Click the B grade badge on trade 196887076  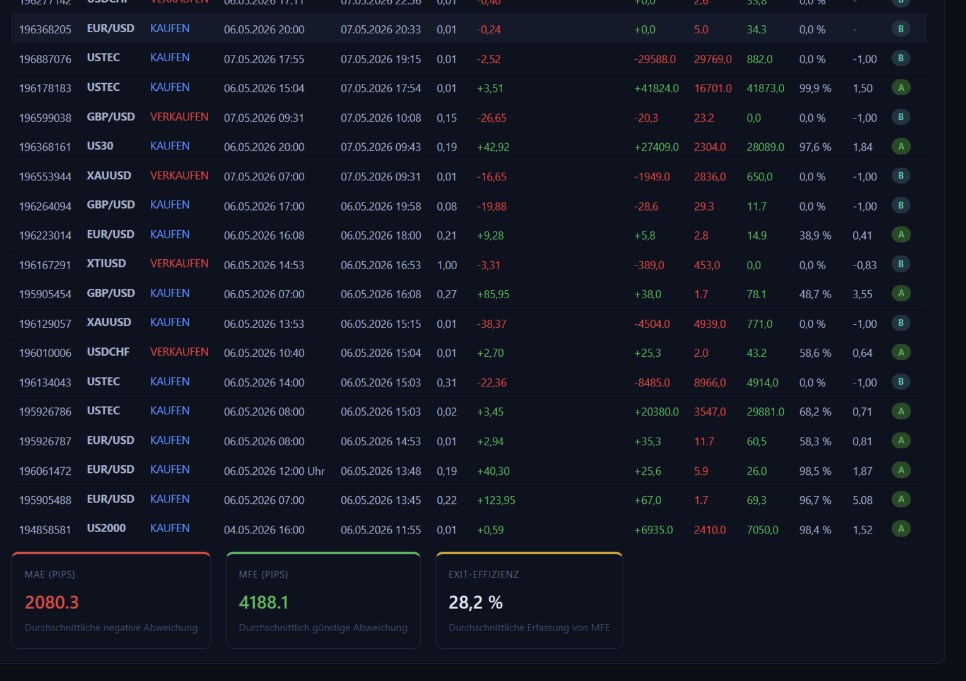pos(901,59)
